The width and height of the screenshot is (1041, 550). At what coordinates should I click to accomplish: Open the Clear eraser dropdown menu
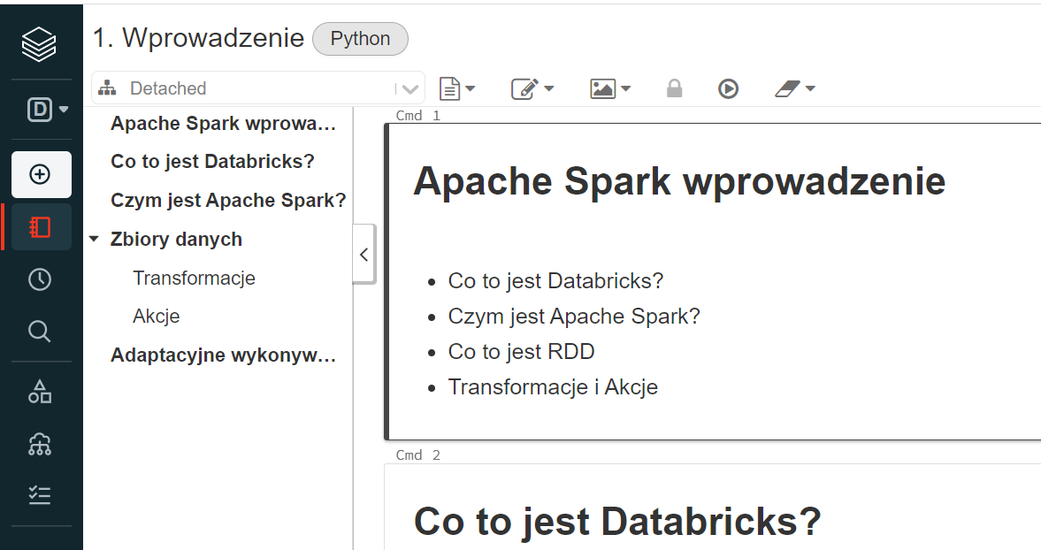click(x=794, y=88)
